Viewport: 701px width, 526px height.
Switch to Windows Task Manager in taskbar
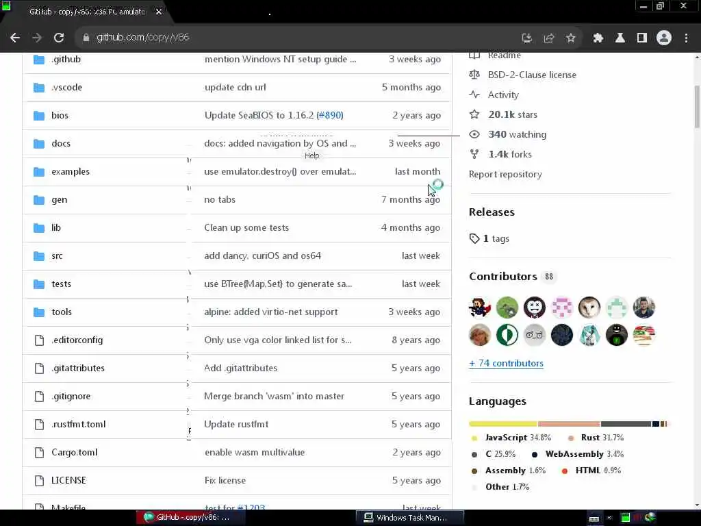[x=409, y=518]
